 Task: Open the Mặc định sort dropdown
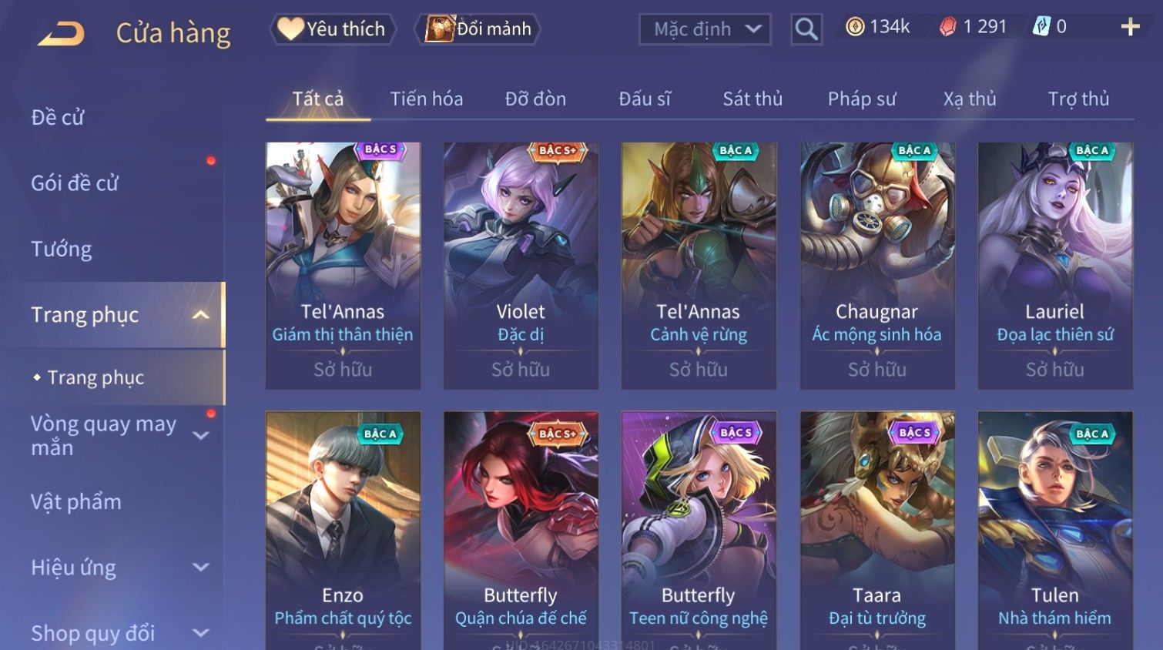pos(705,29)
